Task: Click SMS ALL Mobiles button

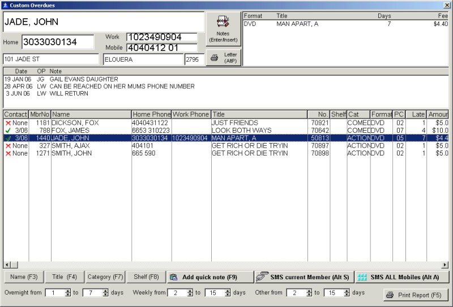Action: coord(401,277)
